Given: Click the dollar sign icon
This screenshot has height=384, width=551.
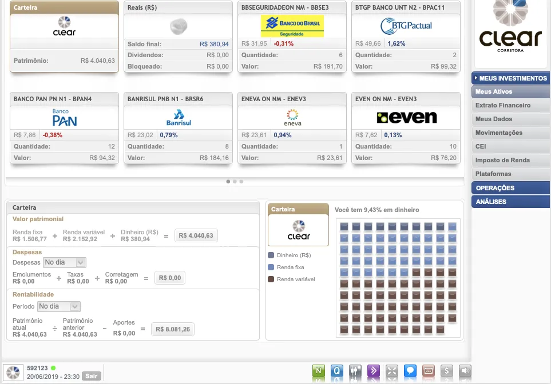Looking at the screenshot, I should 447,371.
